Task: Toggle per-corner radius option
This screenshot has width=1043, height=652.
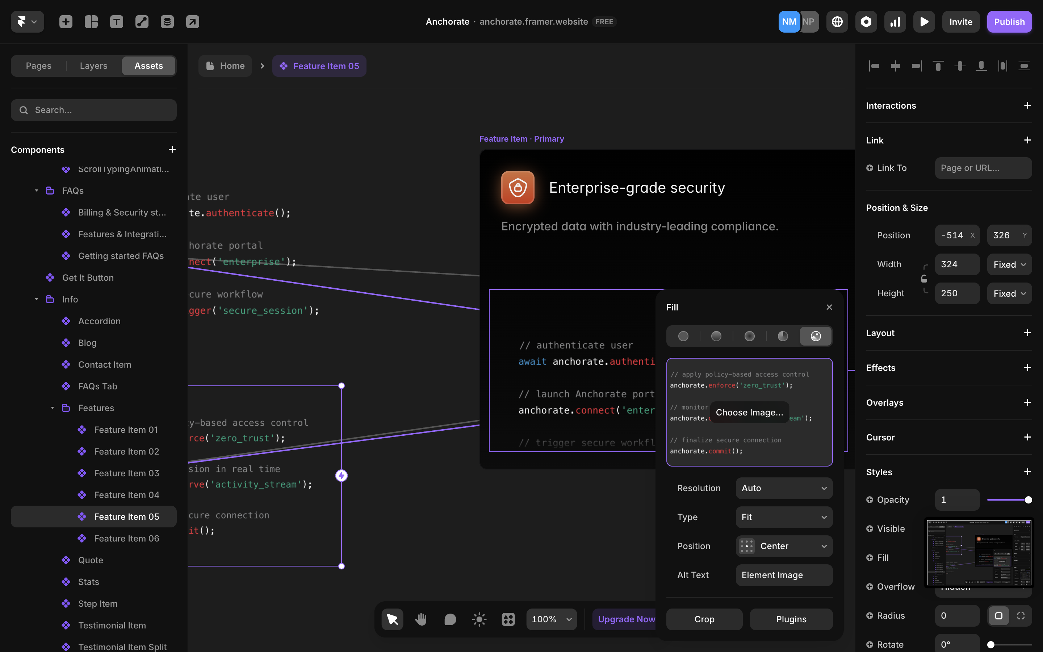Action: point(1021,616)
